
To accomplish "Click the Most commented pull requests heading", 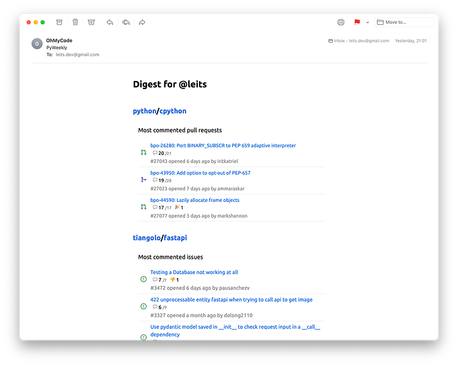I will [x=180, y=130].
